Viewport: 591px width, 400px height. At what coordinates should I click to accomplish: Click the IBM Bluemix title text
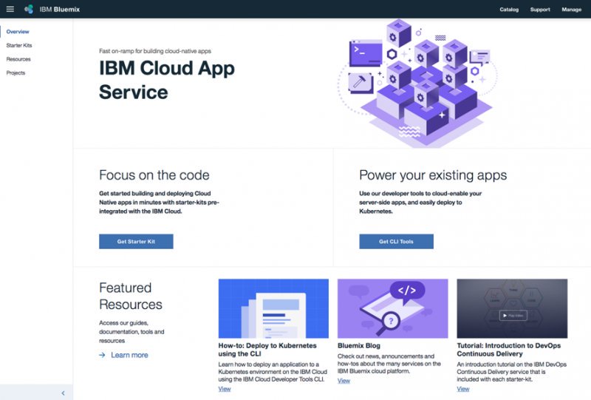pos(60,10)
